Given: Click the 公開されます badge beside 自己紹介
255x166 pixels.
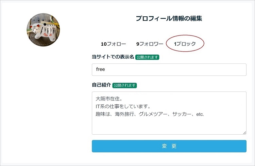Looking at the screenshot, I should pyautogui.click(x=124, y=85).
